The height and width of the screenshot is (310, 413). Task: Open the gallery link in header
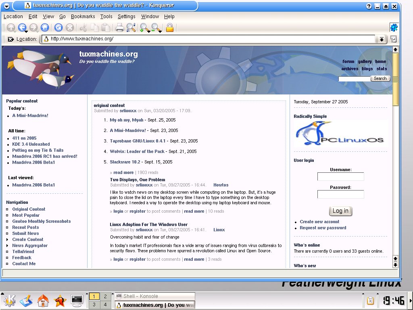click(365, 61)
